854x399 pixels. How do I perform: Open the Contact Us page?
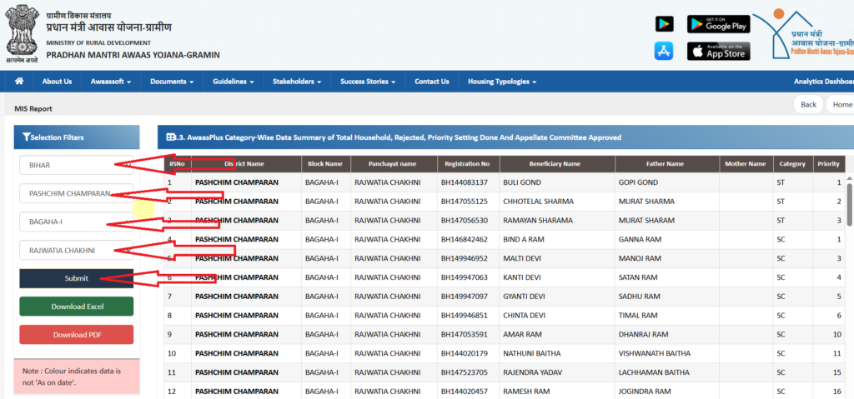432,82
